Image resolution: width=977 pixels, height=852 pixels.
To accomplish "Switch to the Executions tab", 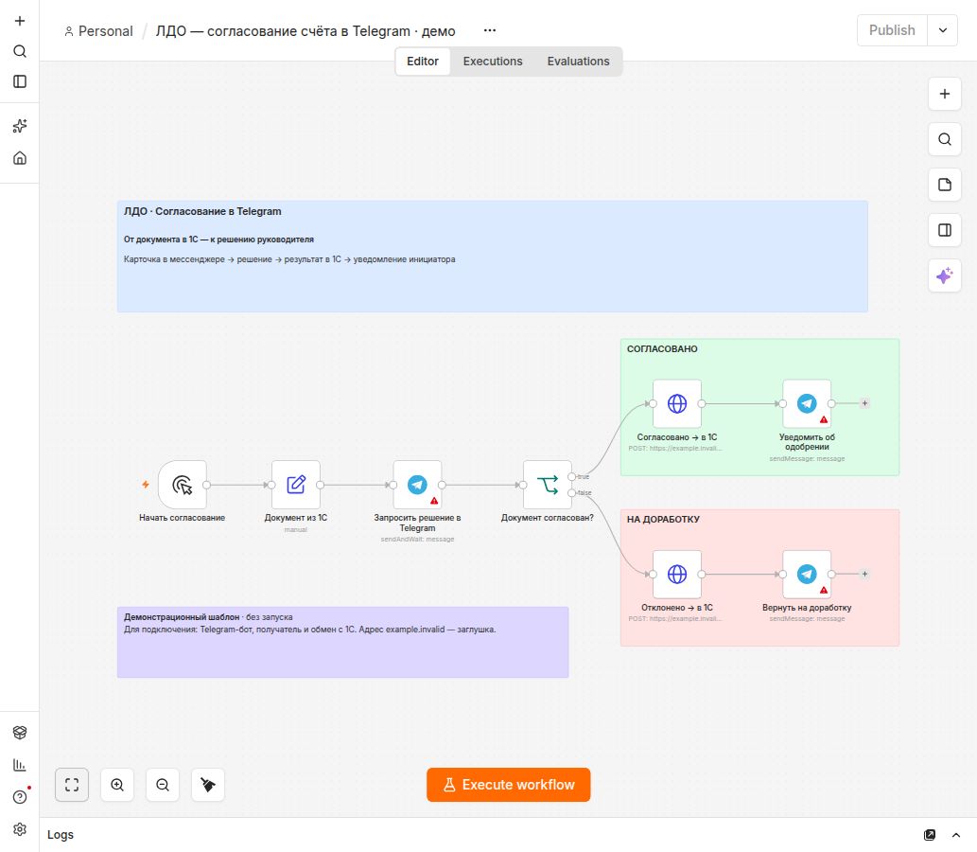I will pos(492,62).
